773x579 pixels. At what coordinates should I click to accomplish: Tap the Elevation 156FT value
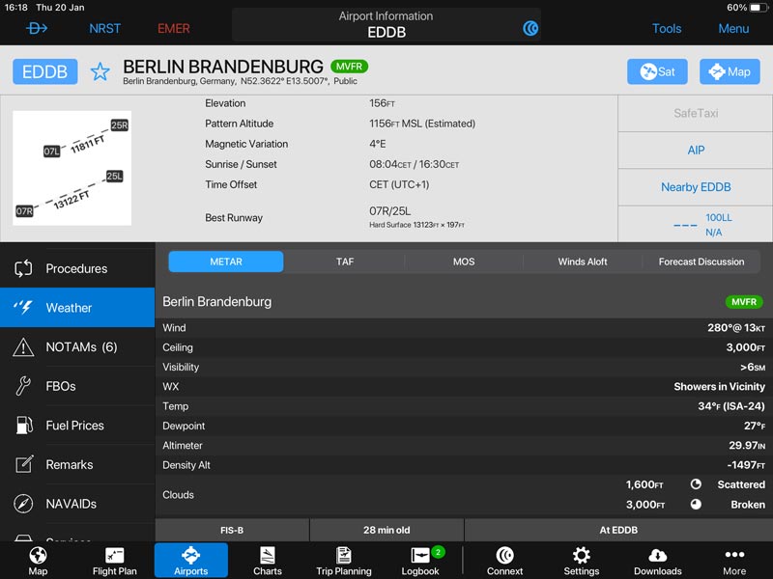tap(382, 103)
